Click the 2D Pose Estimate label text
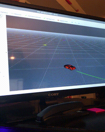This screenshot has height=132, width=105. click(34, 17)
